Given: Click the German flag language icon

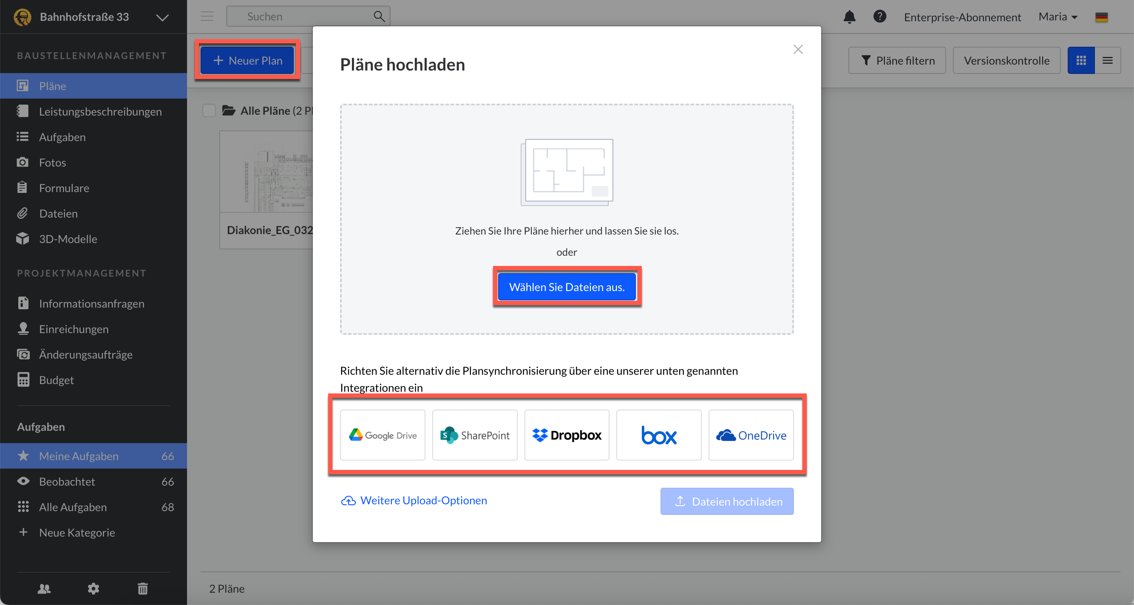Looking at the screenshot, I should [x=1101, y=17].
